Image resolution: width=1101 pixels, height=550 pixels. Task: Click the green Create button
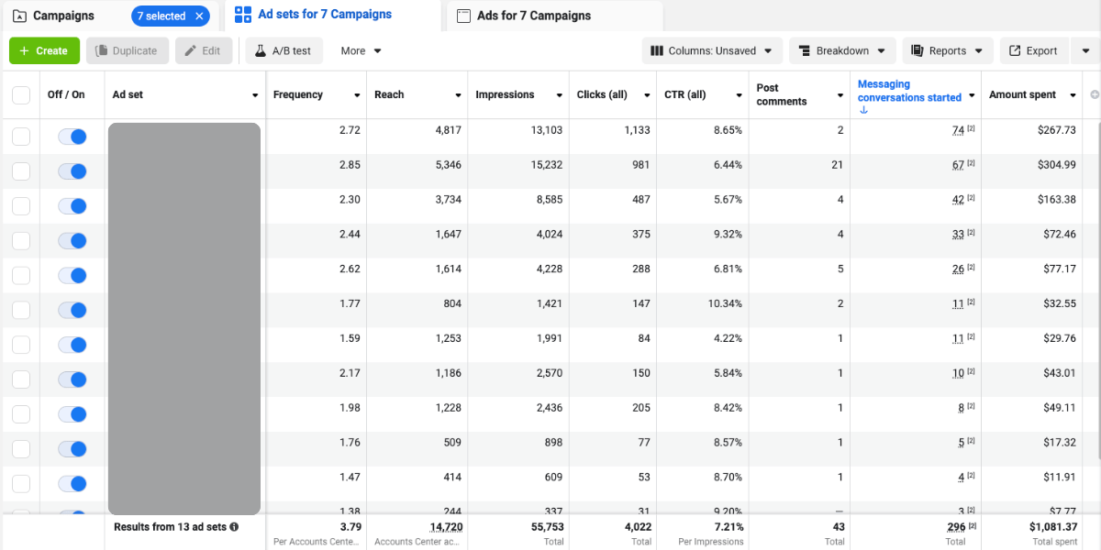coord(44,51)
